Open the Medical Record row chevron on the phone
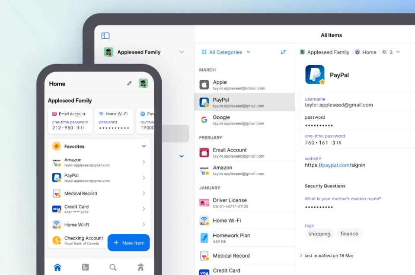Screen dimensions: 415x275 (x=144, y=193)
